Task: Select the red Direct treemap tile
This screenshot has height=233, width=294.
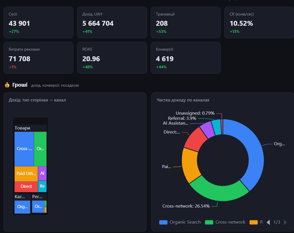Action: [x=26, y=186]
